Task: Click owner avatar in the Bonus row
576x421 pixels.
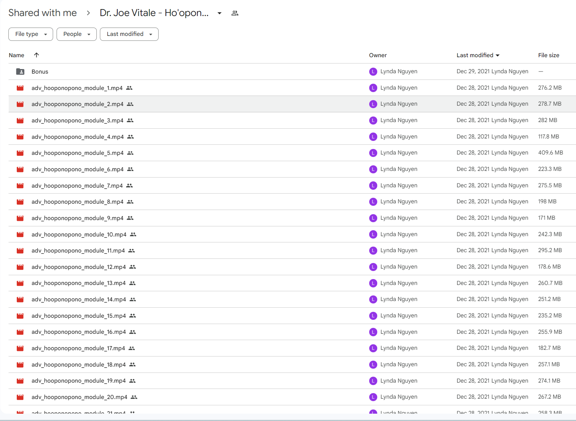Action: [x=373, y=72]
